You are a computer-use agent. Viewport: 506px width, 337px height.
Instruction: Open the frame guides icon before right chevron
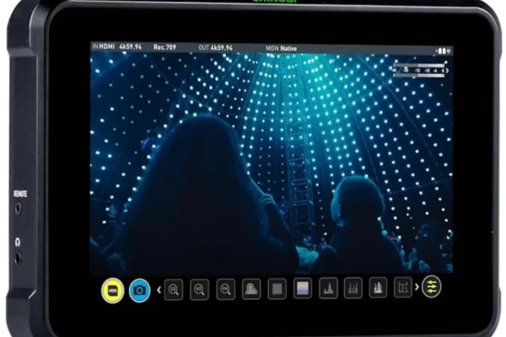click(403, 289)
